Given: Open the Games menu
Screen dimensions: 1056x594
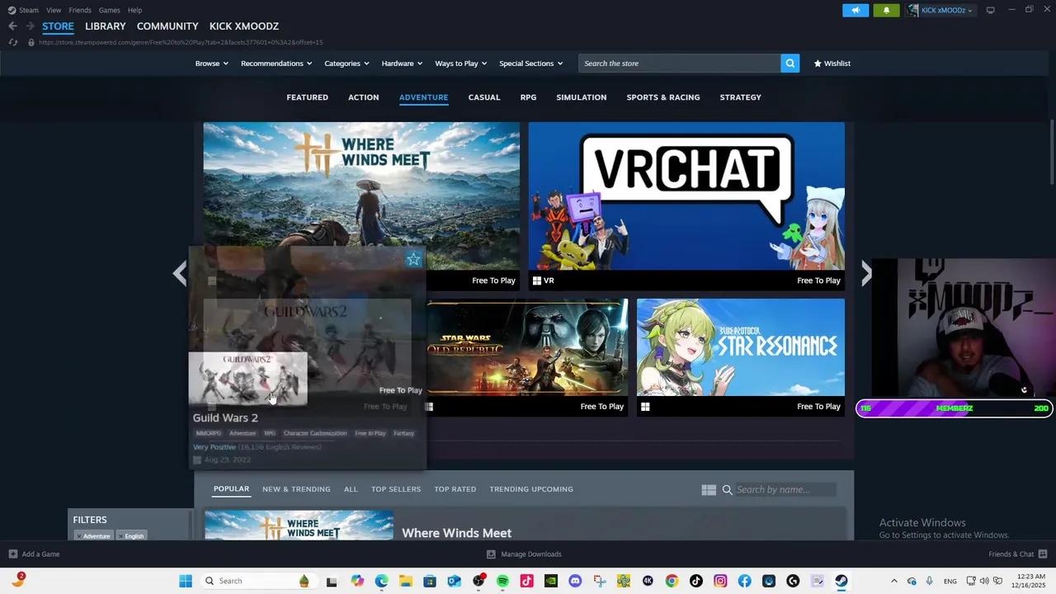Looking at the screenshot, I should click(109, 10).
